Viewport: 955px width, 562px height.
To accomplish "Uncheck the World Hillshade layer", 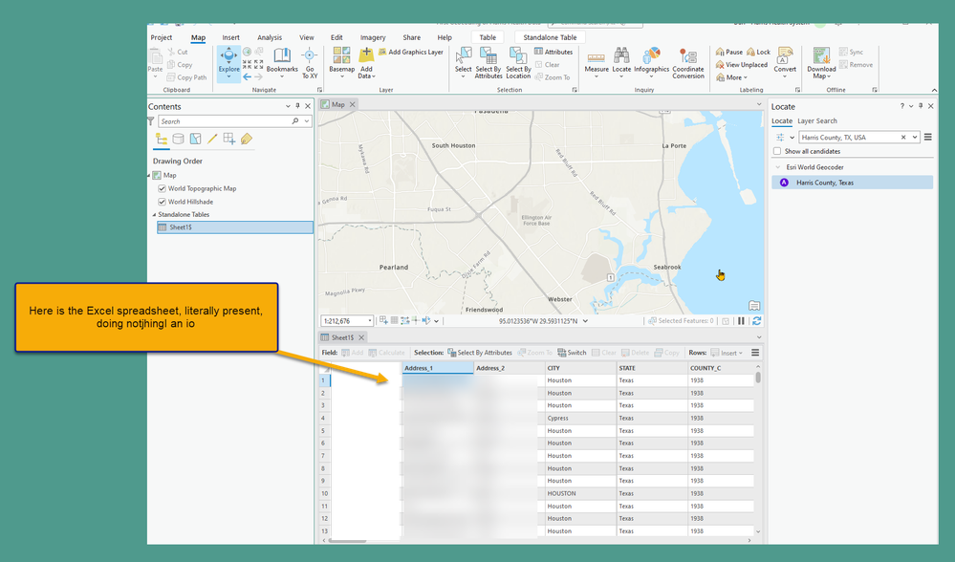I will [162, 202].
